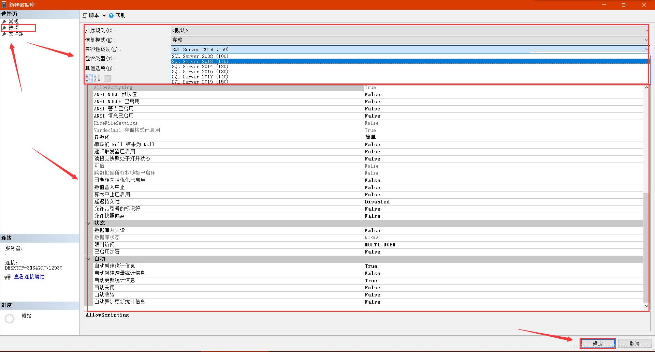Screen dimensions: 655x352
Task: Click the 简单 value for 参数化
Action: tap(370, 137)
